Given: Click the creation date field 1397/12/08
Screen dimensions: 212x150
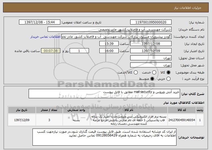Looking at the screenshot, I should [151, 44].
